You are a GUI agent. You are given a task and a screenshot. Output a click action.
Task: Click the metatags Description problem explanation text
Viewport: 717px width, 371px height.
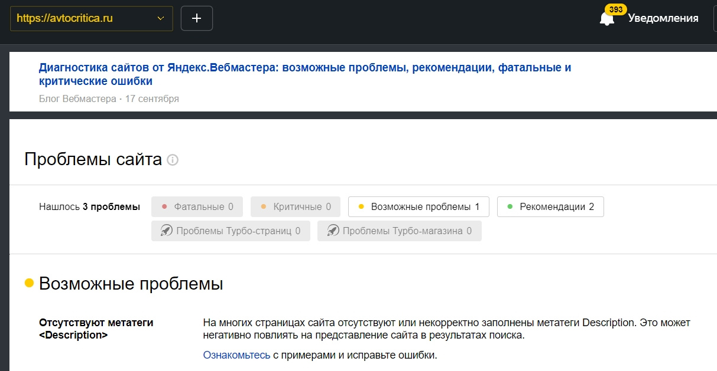[x=446, y=329]
